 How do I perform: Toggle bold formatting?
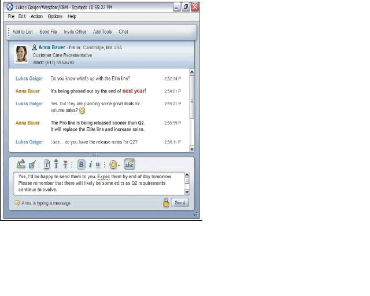point(81,165)
